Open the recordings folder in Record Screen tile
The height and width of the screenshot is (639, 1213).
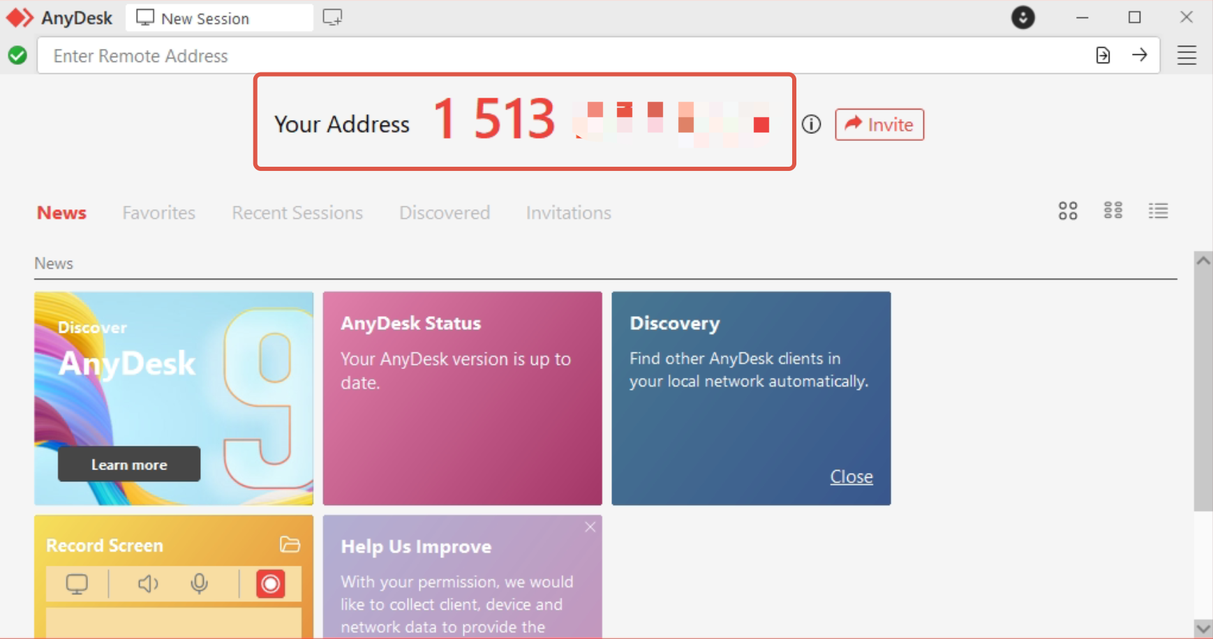(290, 544)
